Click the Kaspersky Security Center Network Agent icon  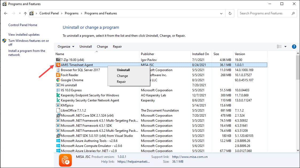(x=58, y=100)
